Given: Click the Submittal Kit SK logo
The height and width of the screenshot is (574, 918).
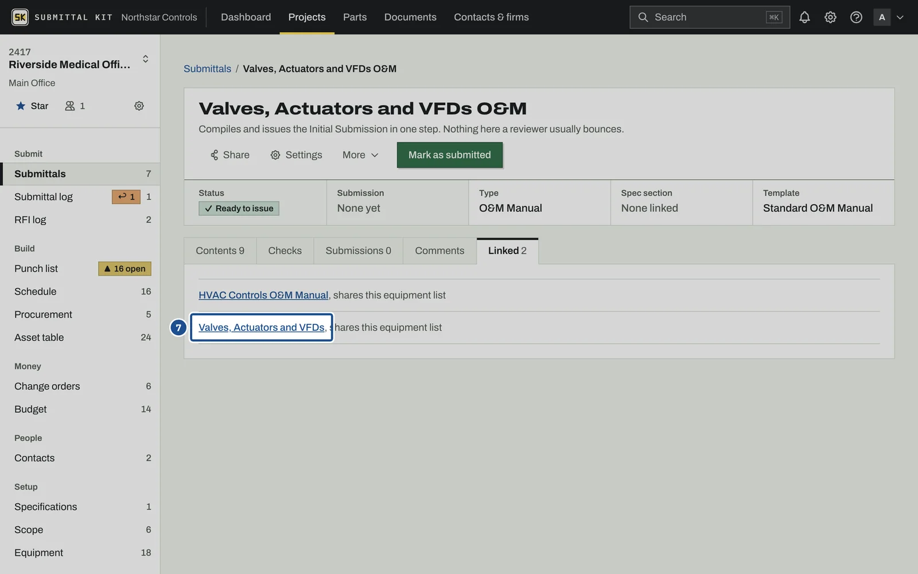Looking at the screenshot, I should pos(20,17).
